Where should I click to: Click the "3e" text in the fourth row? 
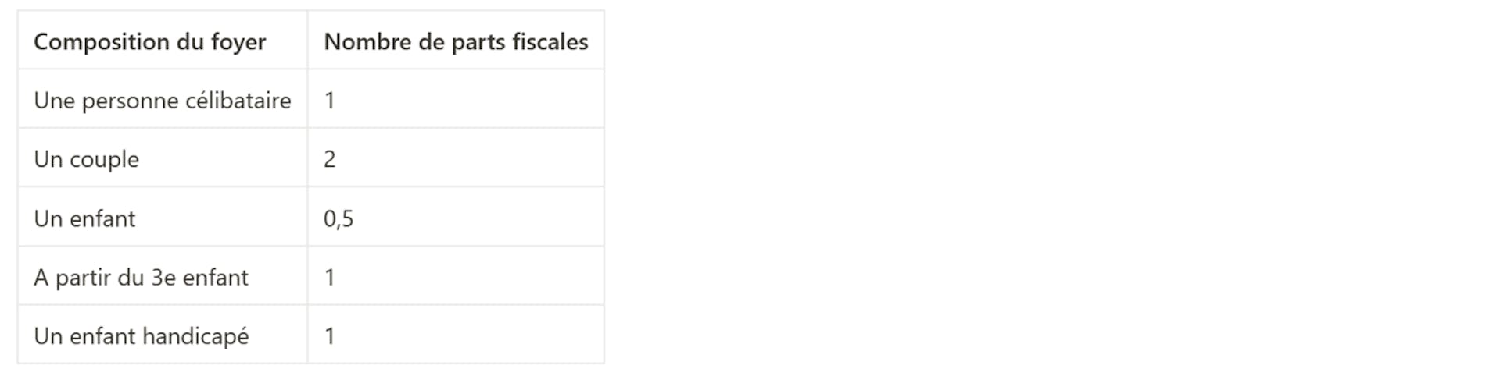(x=163, y=278)
